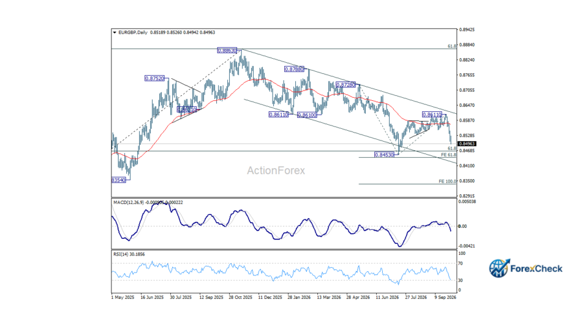
Task: Click the 13 Mar 2026 date label
Action: [329, 298]
